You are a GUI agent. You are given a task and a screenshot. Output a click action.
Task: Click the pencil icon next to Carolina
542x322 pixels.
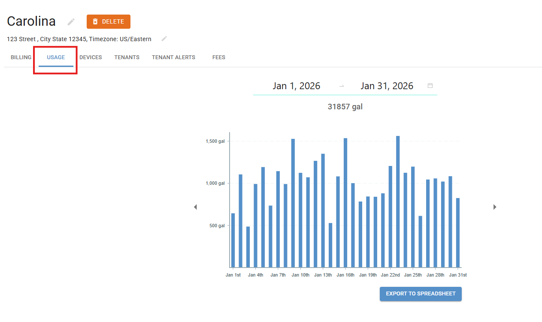(x=71, y=22)
